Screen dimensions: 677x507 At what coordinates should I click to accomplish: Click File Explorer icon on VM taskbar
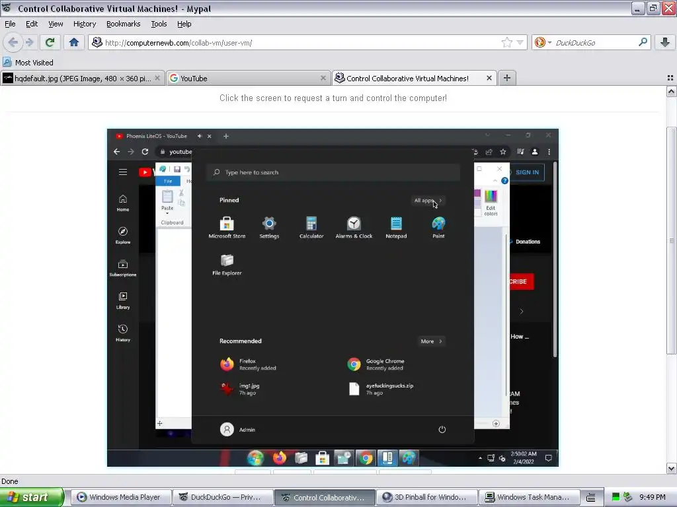[x=301, y=458]
